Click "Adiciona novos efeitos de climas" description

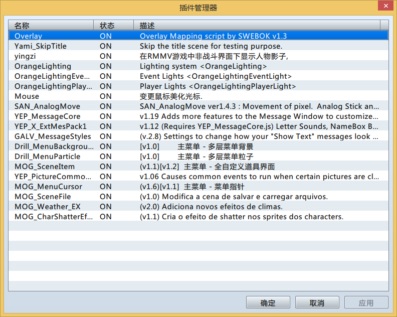[x=211, y=207]
